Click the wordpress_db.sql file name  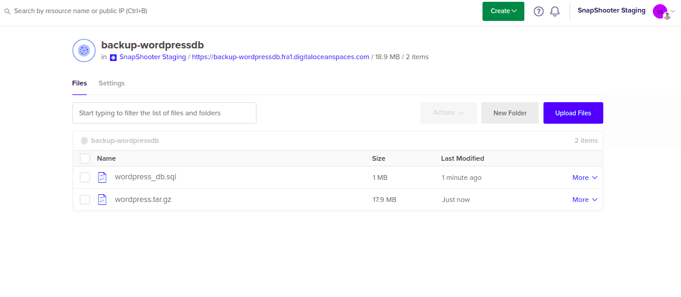click(145, 177)
